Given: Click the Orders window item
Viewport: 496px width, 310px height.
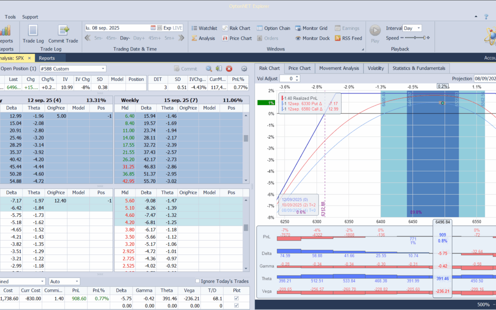Looking at the screenshot, I should 268,38.
